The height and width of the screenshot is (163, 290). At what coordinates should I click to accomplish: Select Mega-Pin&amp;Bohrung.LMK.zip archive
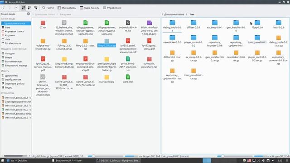64,62
